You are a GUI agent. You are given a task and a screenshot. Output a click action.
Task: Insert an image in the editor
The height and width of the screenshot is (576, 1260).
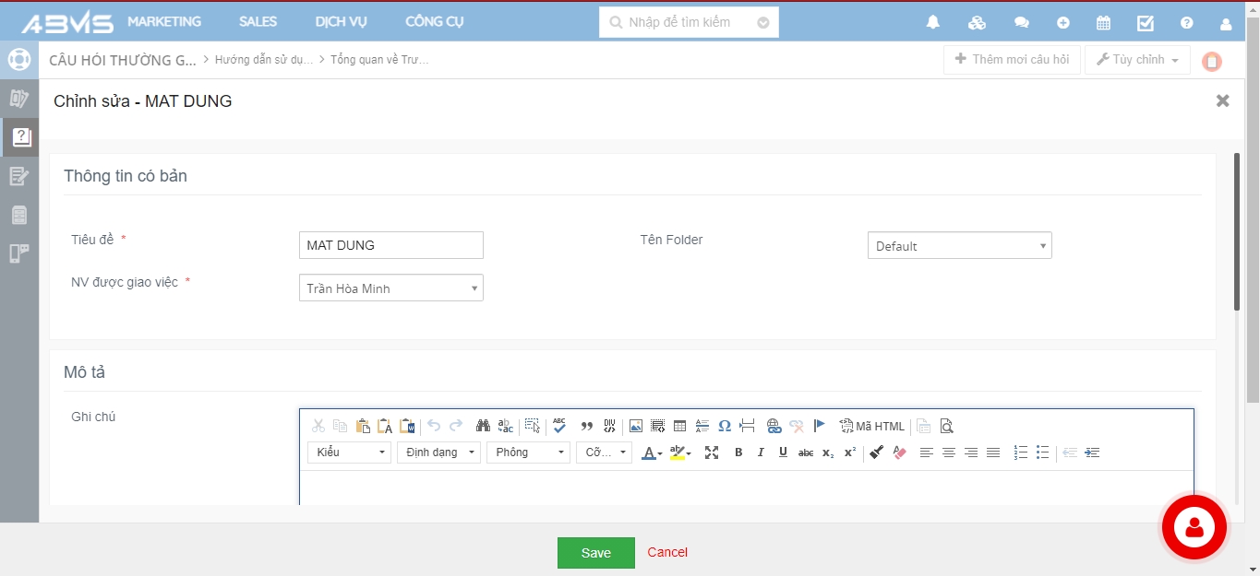(x=635, y=426)
